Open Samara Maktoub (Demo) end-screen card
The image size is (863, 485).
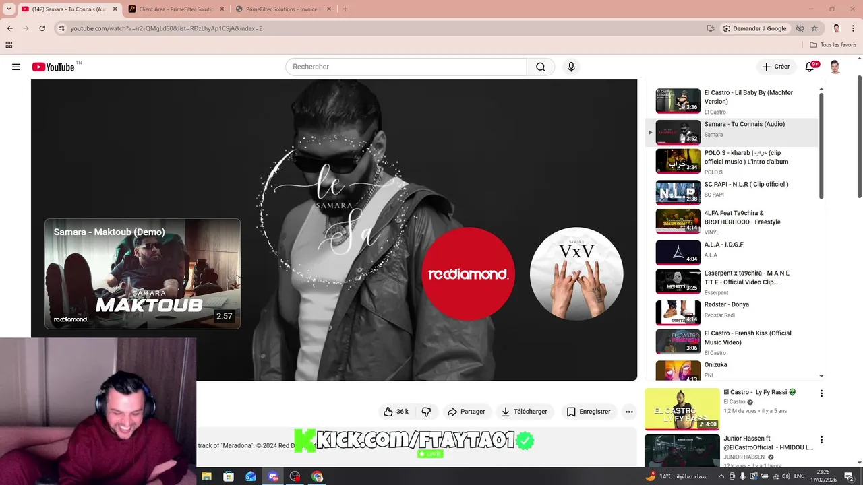143,273
